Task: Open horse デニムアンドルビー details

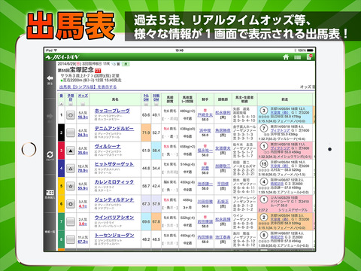Action: 114,129
